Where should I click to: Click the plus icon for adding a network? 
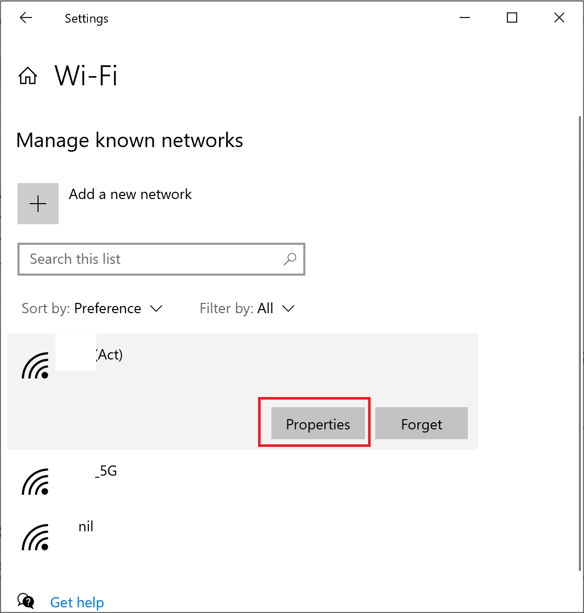click(x=38, y=204)
